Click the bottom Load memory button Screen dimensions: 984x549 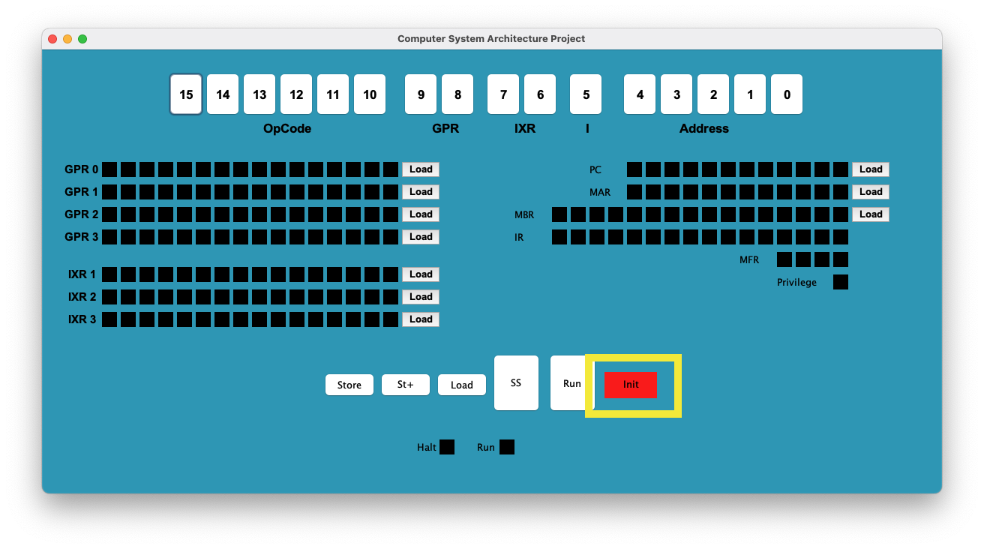[462, 385]
